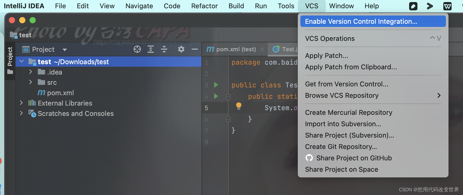Open the Help menu
463x195 pixels.
pyautogui.click(x=372, y=6)
